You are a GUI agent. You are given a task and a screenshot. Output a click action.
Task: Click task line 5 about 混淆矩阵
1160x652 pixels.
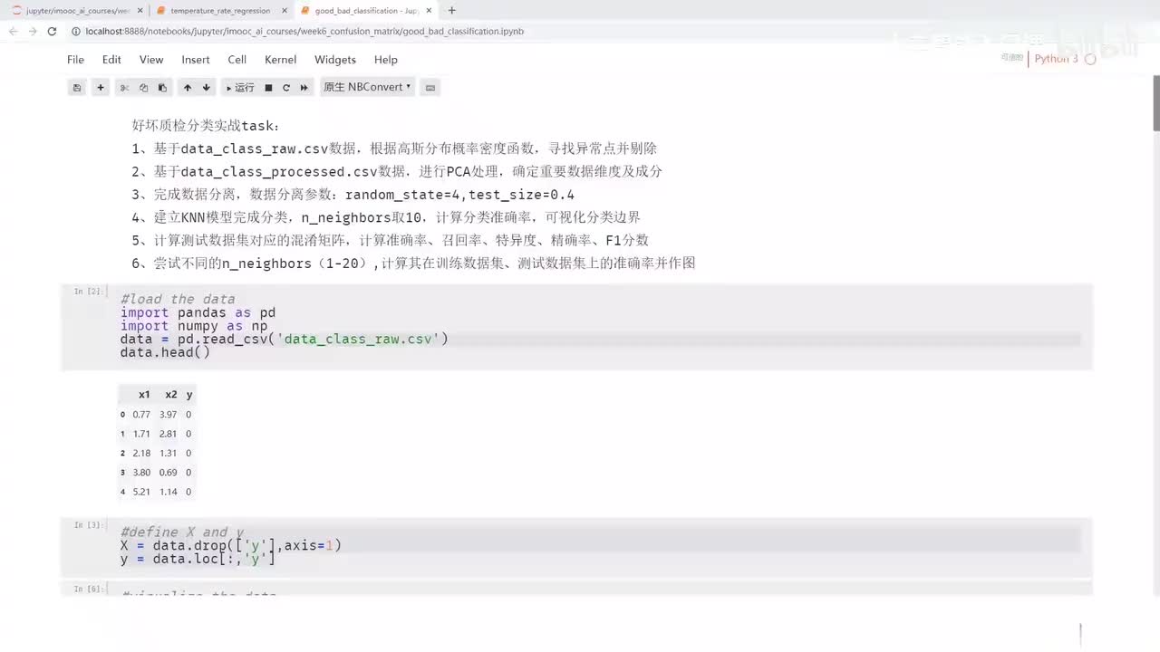pyautogui.click(x=391, y=240)
